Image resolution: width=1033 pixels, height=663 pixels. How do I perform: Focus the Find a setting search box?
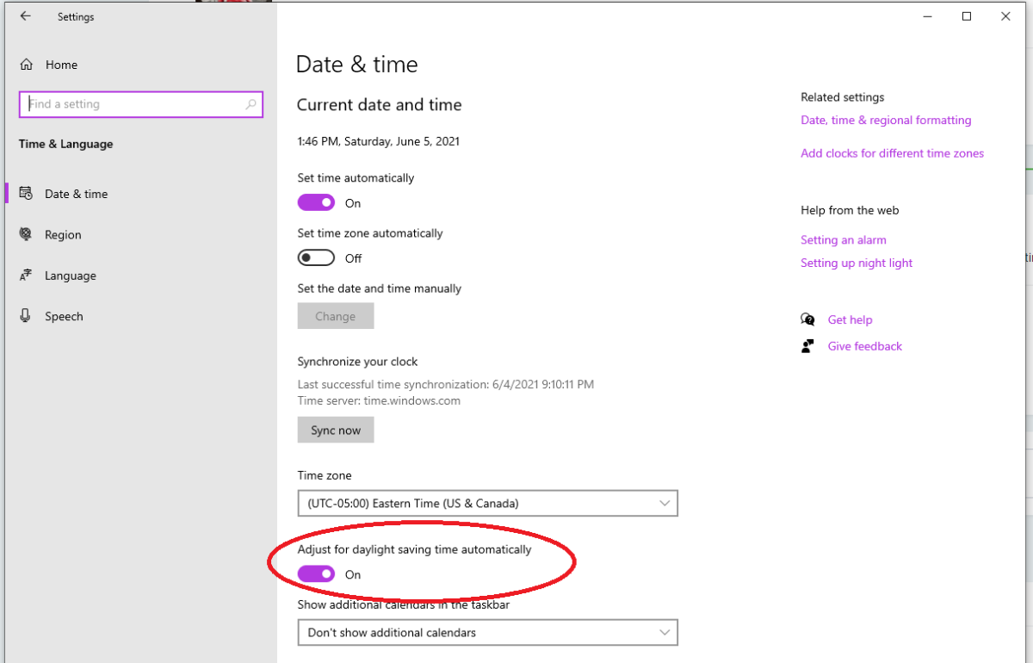coord(133,104)
